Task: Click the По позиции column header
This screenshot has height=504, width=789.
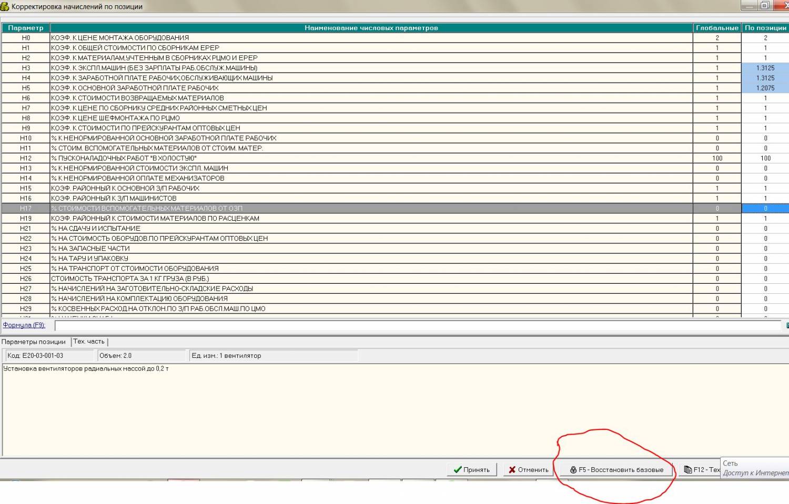Action: point(765,28)
